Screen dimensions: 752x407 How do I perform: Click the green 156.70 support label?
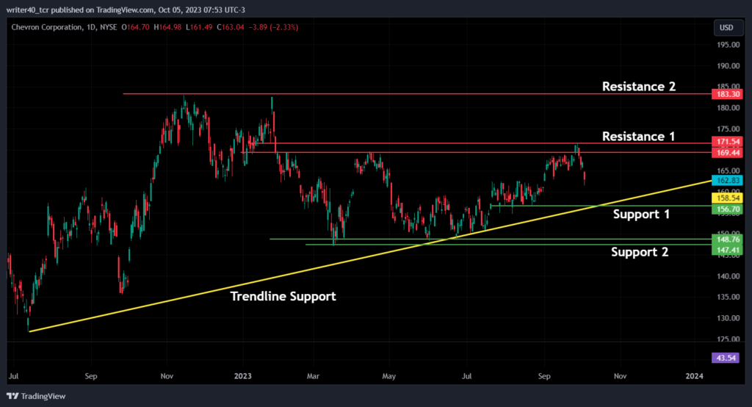pyautogui.click(x=727, y=209)
